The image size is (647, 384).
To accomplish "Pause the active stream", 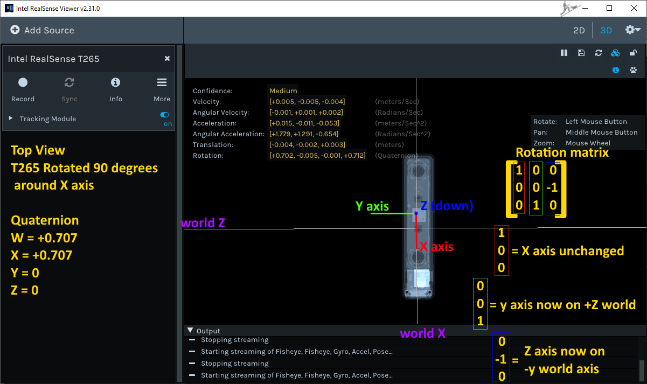I will coord(563,53).
